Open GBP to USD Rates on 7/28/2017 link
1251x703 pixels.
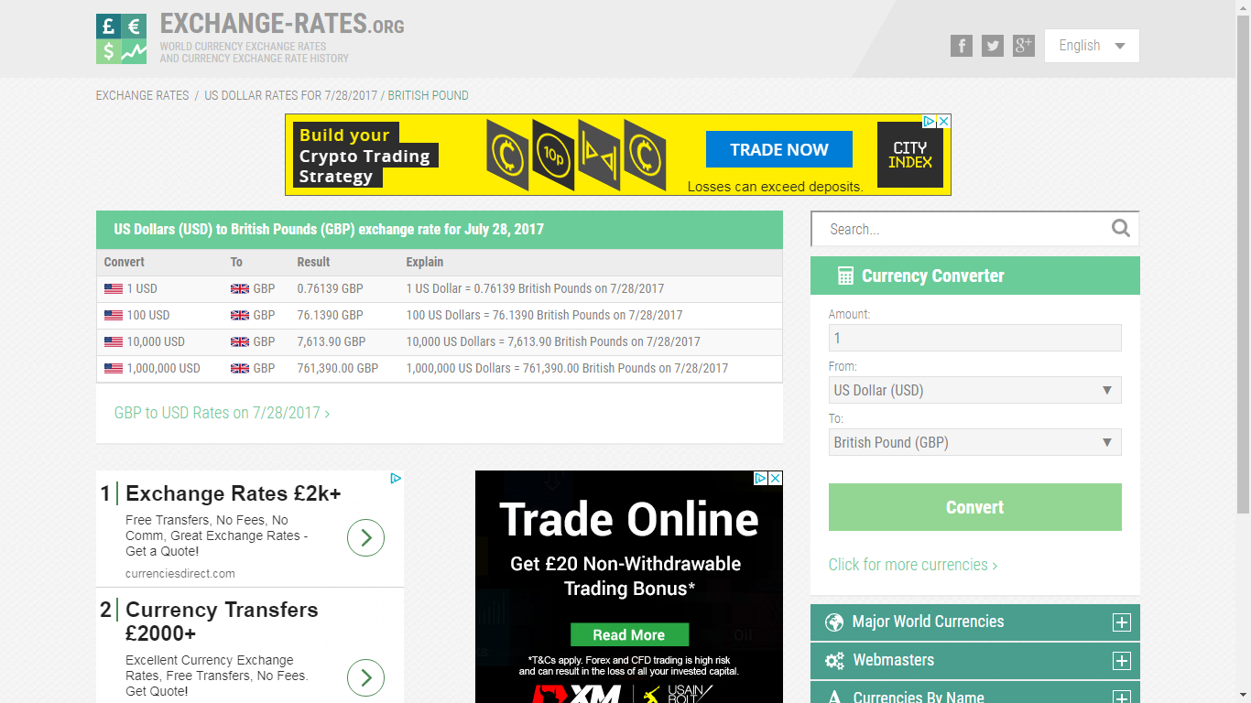(x=222, y=413)
